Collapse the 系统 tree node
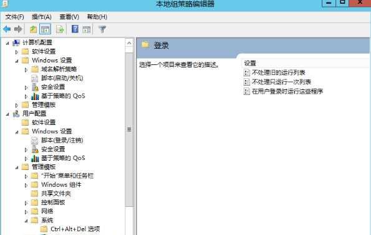This screenshot has height=235, width=371. click(26, 221)
